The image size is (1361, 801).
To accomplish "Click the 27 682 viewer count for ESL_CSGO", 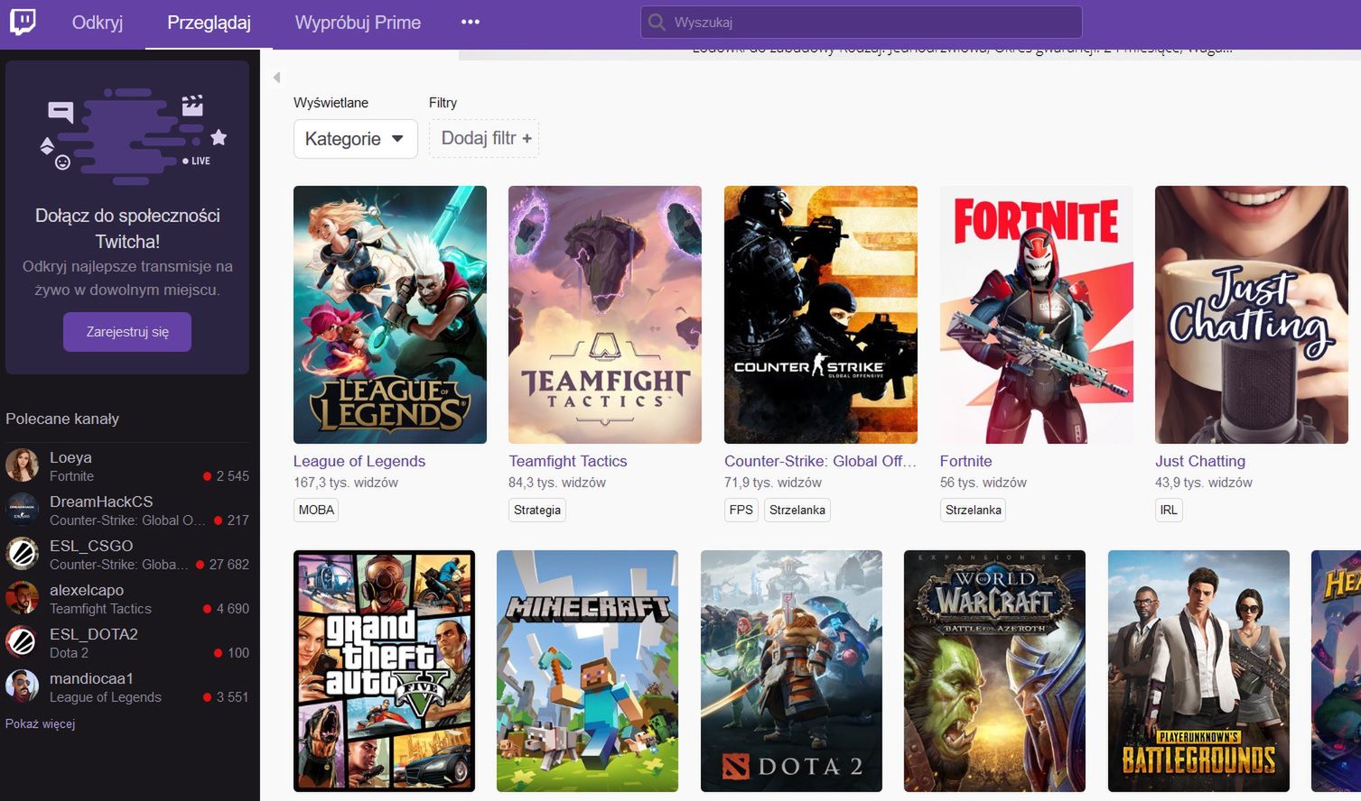I will (x=228, y=565).
